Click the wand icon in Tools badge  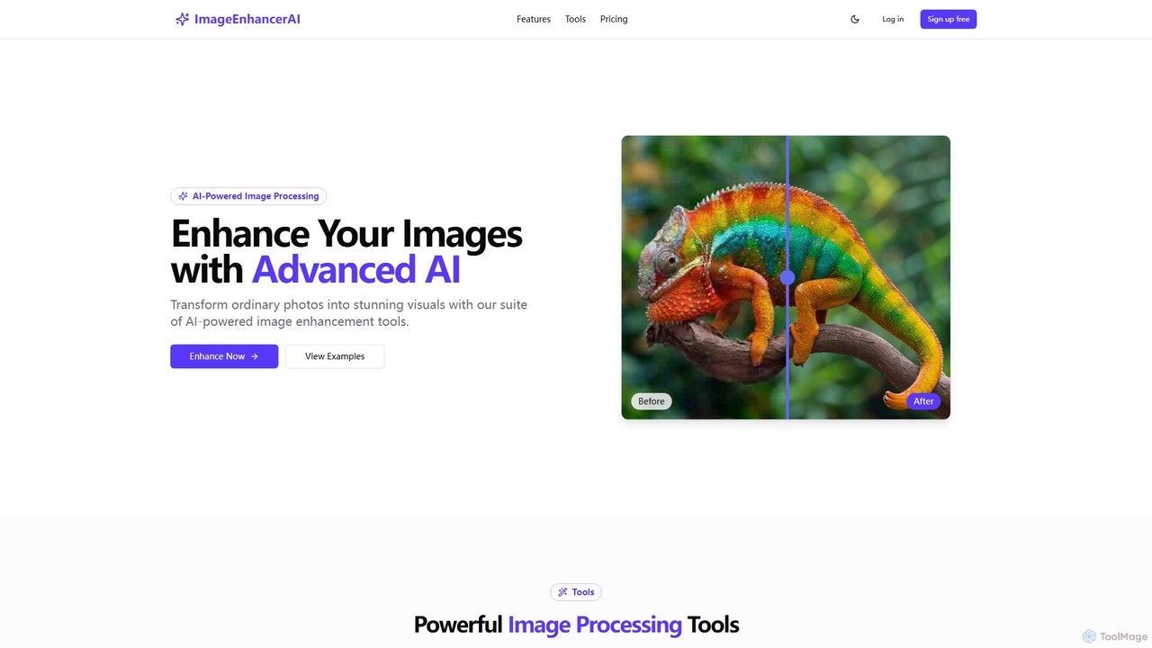tap(562, 592)
